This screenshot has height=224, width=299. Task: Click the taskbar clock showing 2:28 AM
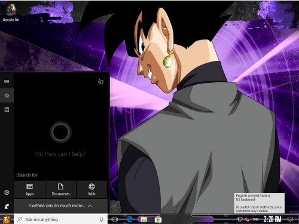(273, 219)
